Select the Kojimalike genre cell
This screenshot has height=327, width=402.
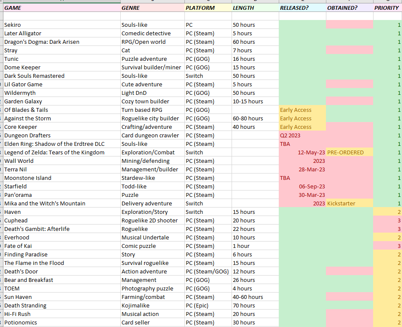click(x=153, y=305)
